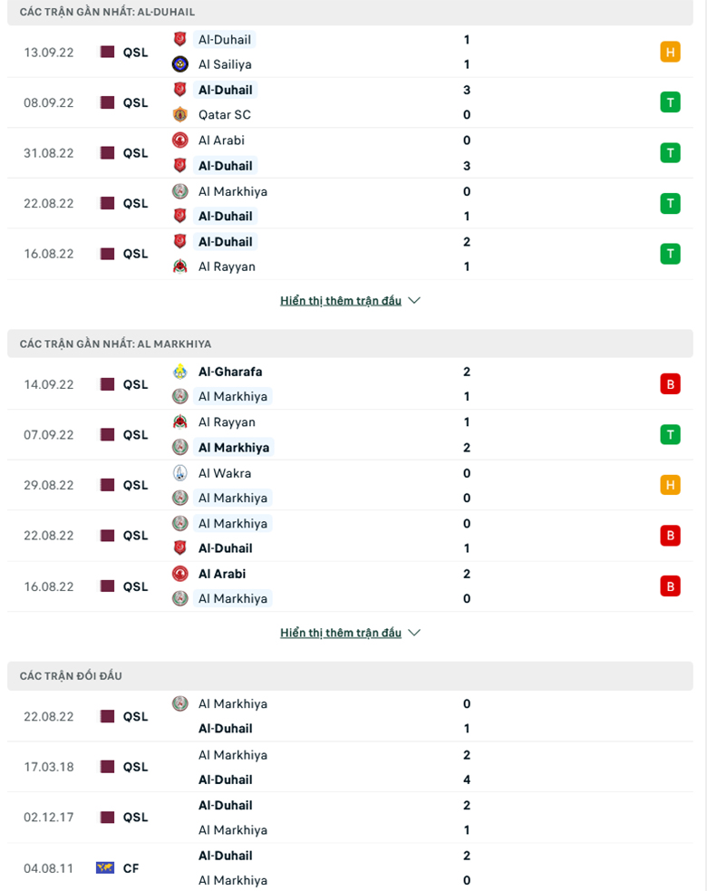The width and height of the screenshot is (707, 891).
Task: Open the 02.12.17 head-to-head match row
Action: tap(350, 818)
